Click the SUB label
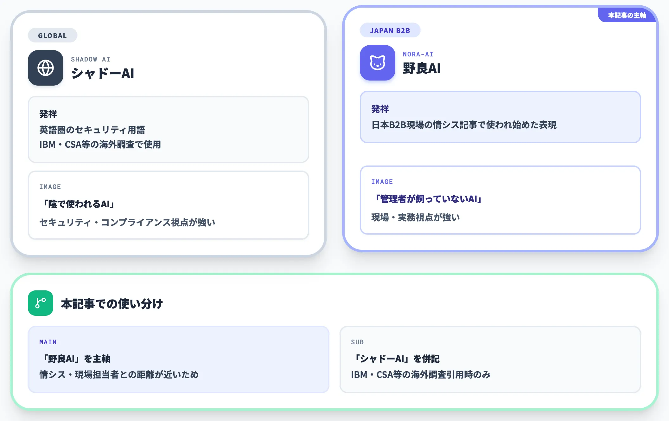Image resolution: width=669 pixels, height=421 pixels. click(357, 342)
